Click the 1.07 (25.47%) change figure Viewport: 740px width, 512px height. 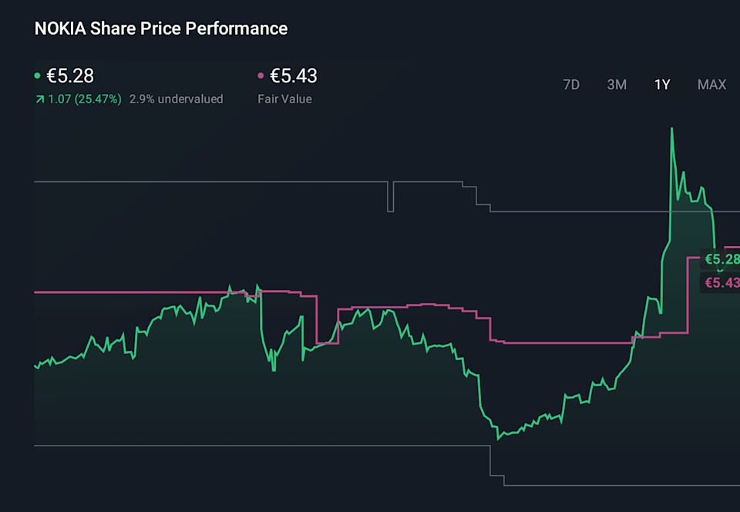coord(83,99)
